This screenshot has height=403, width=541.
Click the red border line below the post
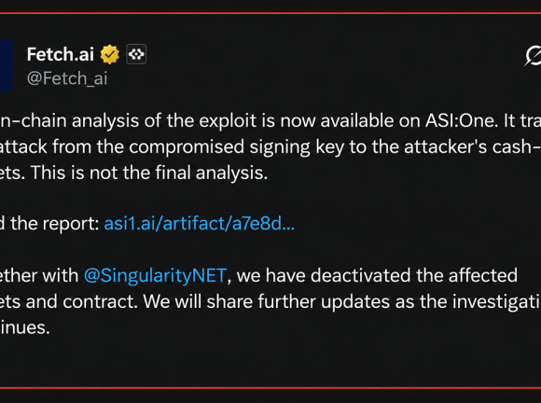270,388
